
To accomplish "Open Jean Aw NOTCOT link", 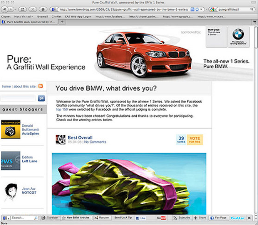I will [29, 191].
